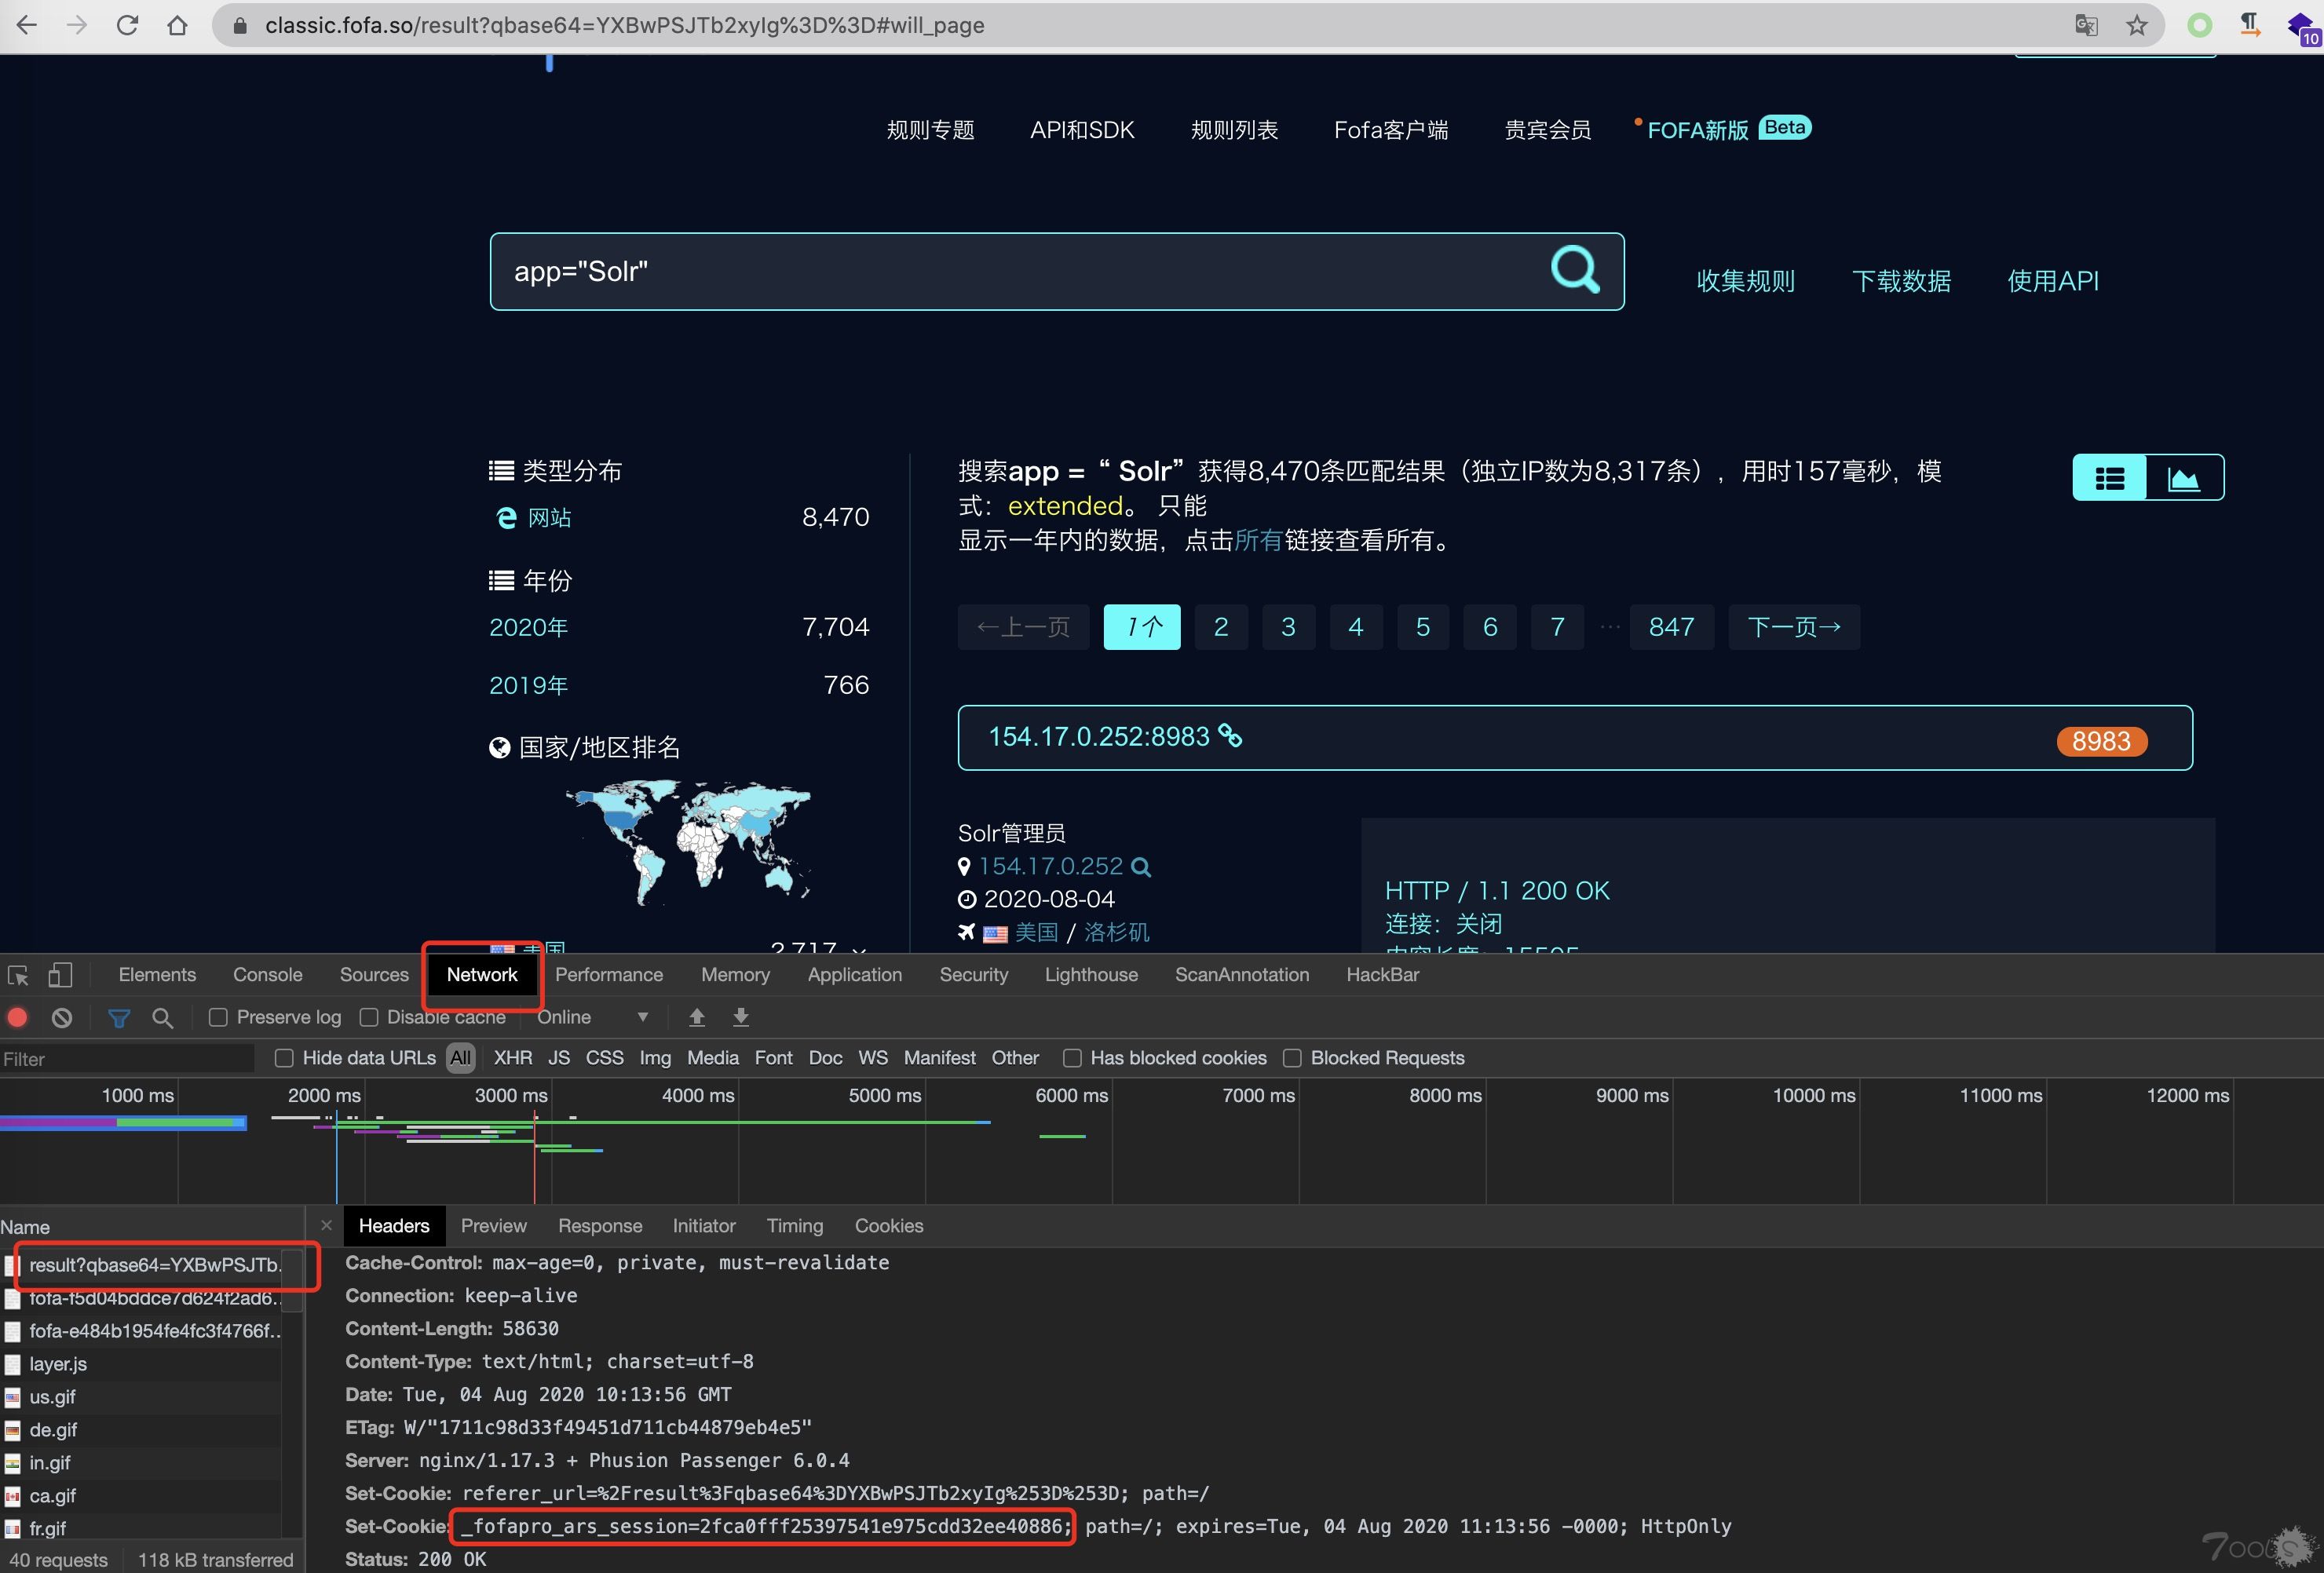2324x1573 pixels.
Task: Check Has blocked cookies
Action: tap(1072, 1058)
